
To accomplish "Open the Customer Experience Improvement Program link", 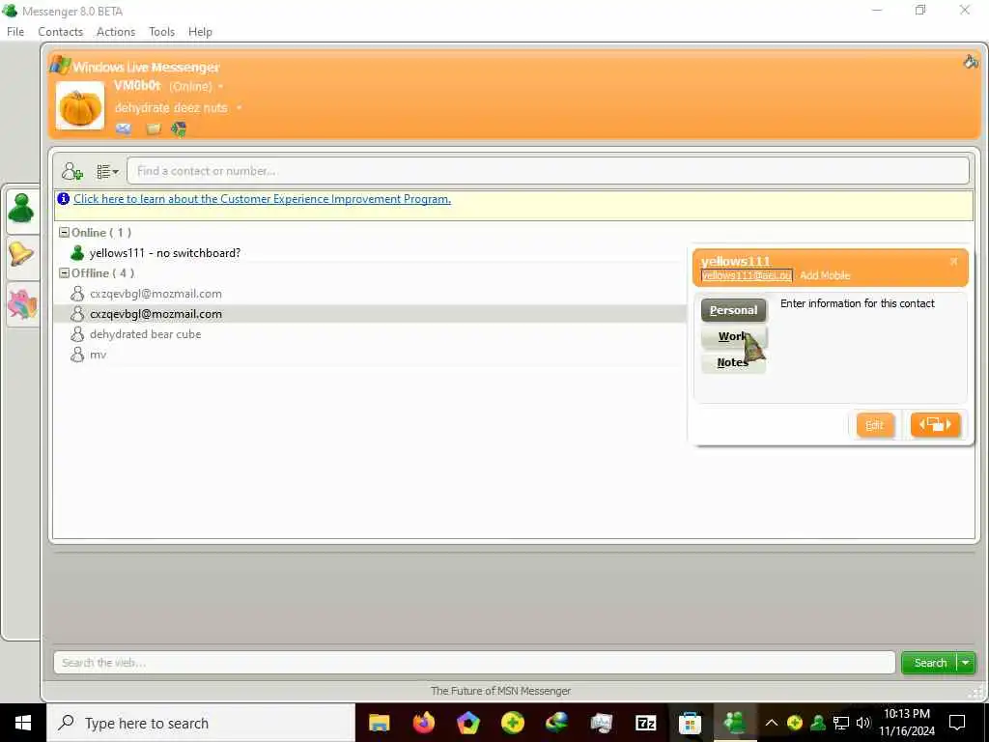I will coord(263,199).
